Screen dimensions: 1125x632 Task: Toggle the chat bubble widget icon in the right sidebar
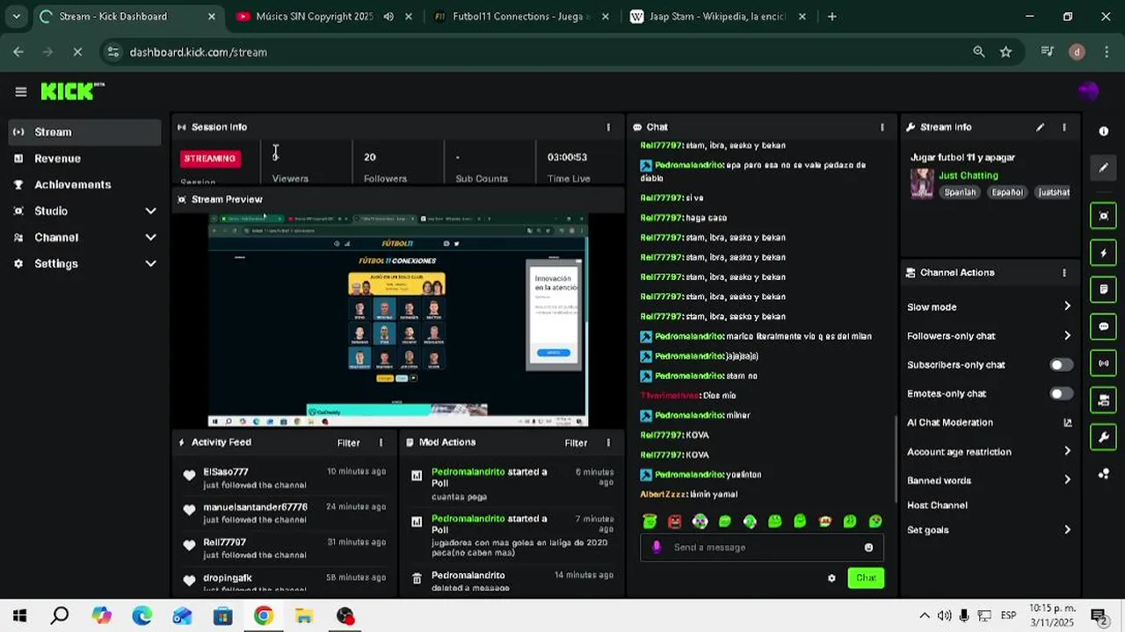click(1104, 327)
